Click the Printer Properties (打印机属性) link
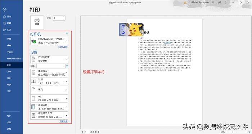252x134 pixels. point(63,47)
